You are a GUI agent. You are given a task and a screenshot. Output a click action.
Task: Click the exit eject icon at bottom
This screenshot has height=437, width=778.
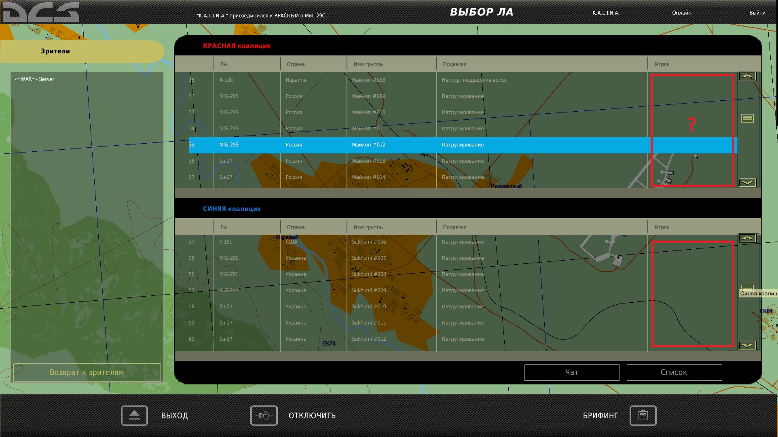134,416
